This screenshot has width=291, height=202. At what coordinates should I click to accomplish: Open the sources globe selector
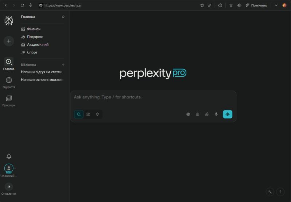coord(188,114)
